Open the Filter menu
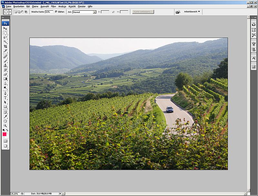This screenshot has height=196, width=258. tap(54, 6)
